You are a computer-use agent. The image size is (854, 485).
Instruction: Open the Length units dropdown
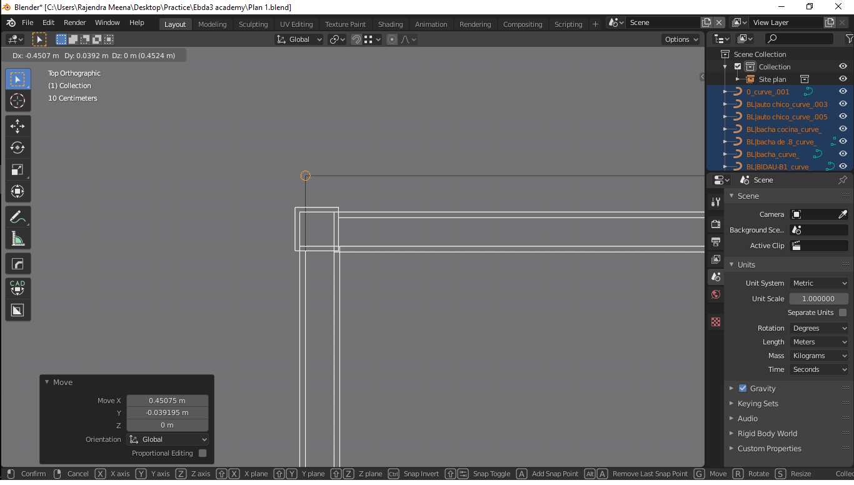819,342
